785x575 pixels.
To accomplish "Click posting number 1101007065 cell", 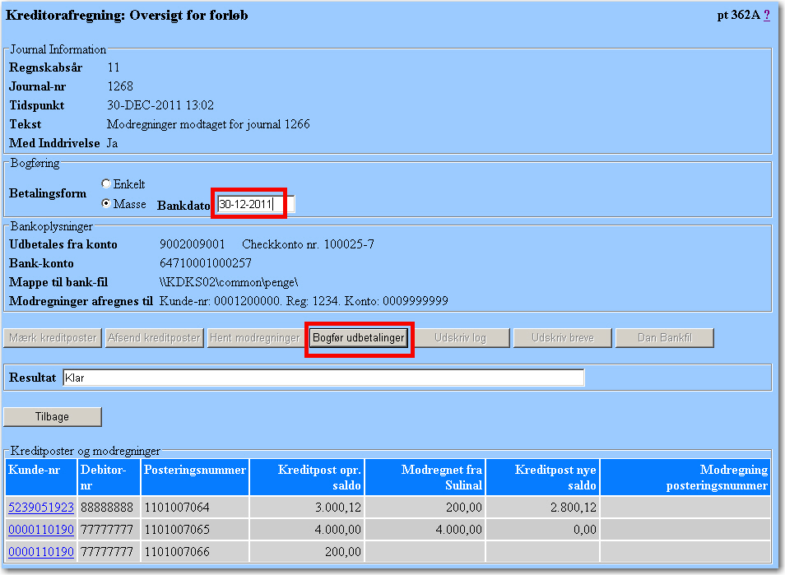I will 195,530.
